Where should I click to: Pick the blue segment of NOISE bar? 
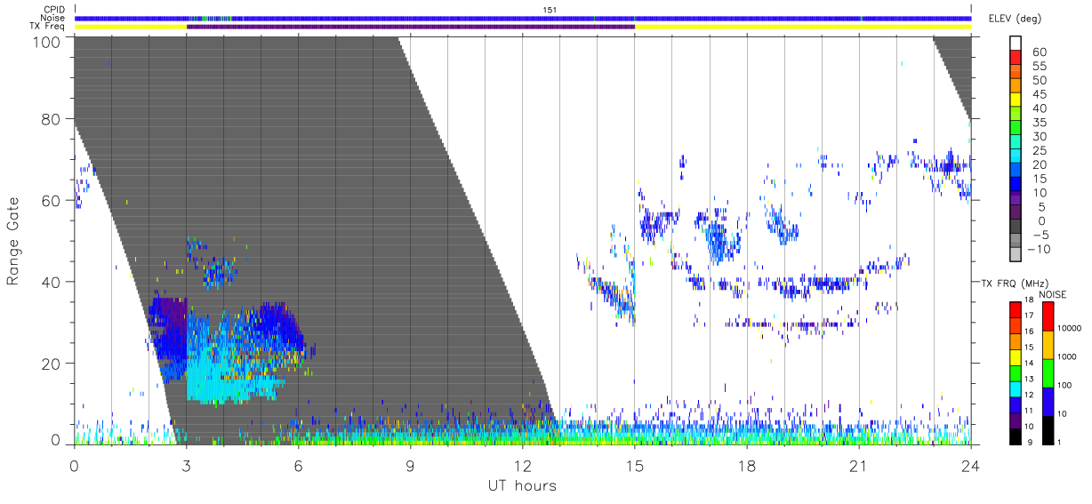[x=1047, y=402]
